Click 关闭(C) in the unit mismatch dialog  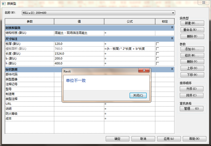[138, 95]
